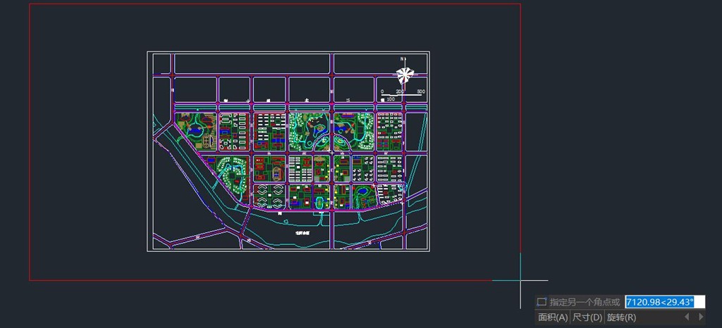Click the river name label at map bottom

[x=303, y=232]
